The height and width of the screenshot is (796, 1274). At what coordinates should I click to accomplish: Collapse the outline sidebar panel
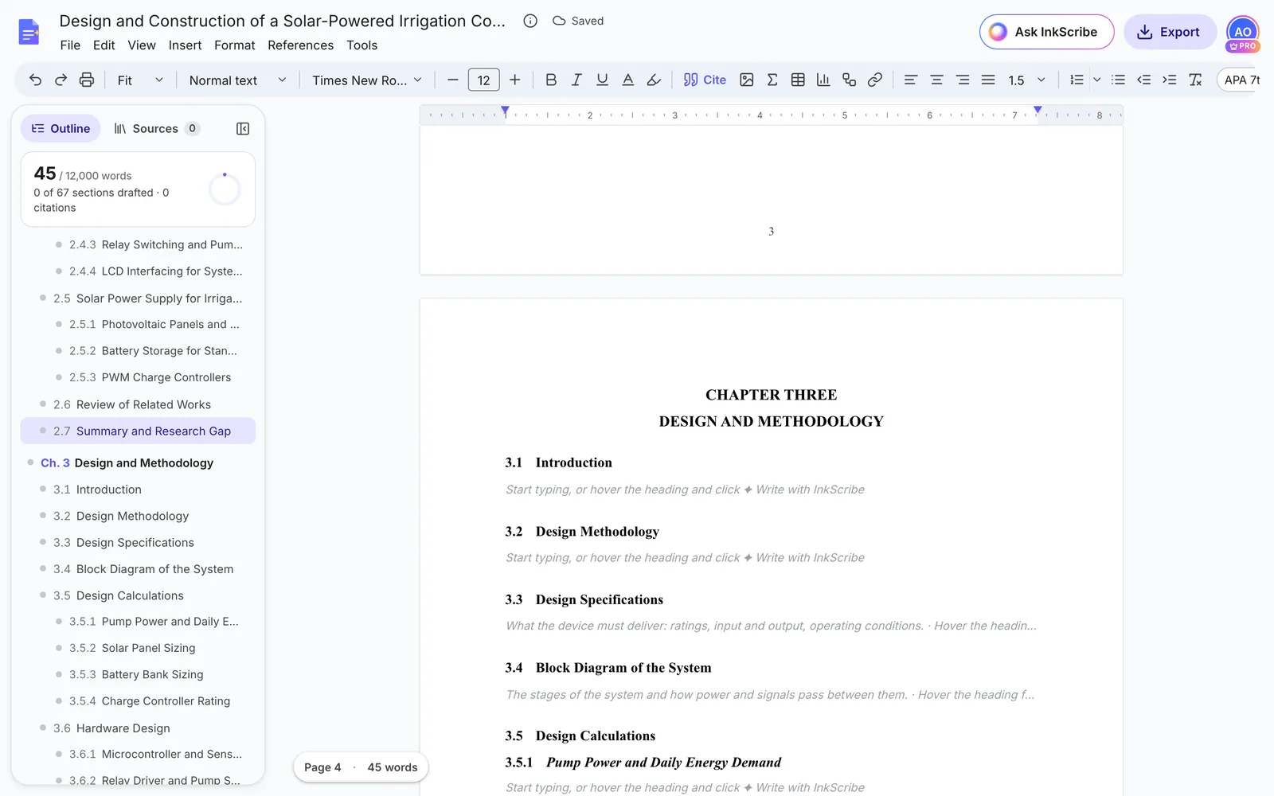pyautogui.click(x=243, y=129)
